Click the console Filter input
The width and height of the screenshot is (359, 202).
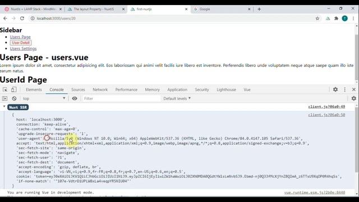click(x=121, y=99)
